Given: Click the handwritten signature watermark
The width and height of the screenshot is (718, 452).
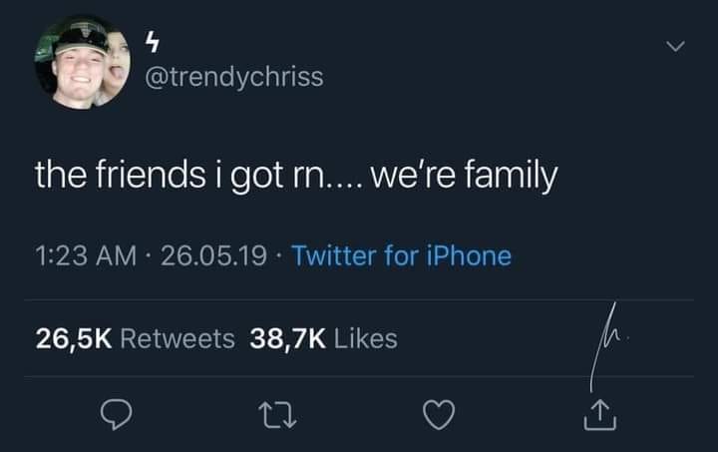Looking at the screenshot, I should pos(606,346).
